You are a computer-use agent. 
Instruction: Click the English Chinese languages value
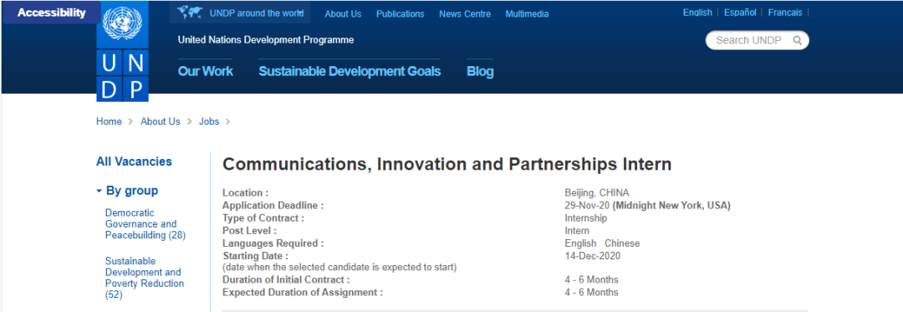tap(602, 243)
